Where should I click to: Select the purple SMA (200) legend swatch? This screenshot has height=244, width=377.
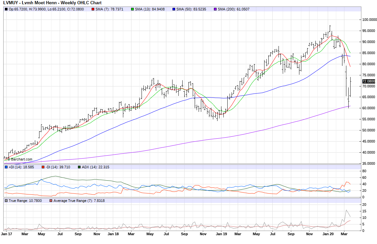(215, 9)
